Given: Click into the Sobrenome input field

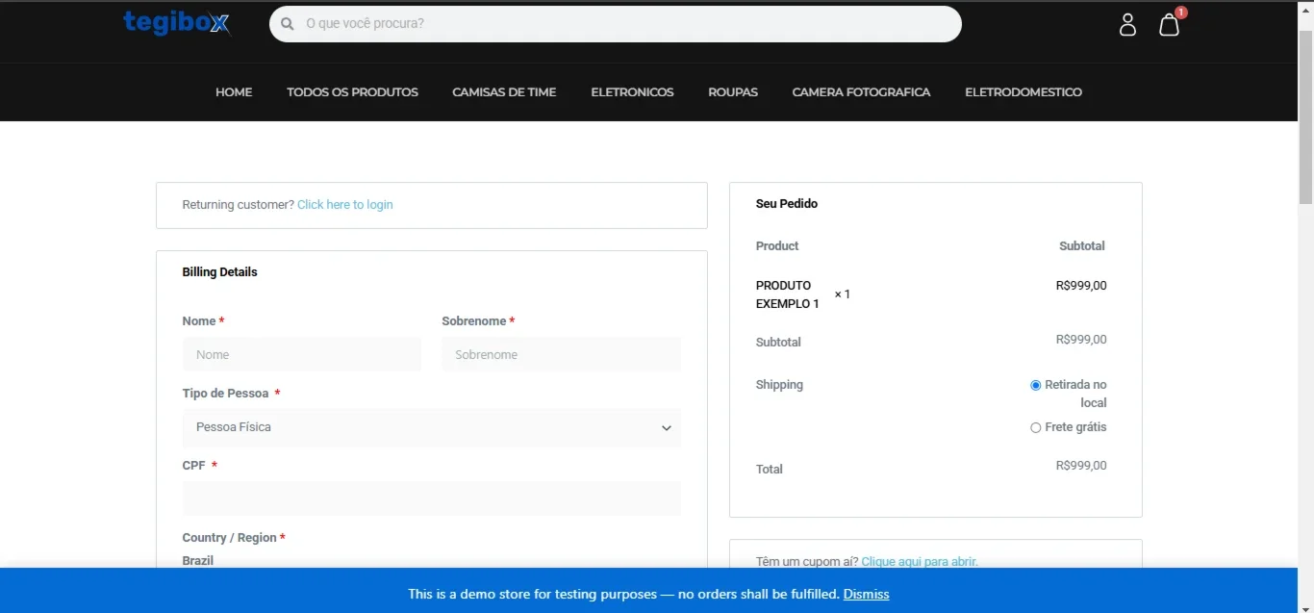Looking at the screenshot, I should pos(562,354).
